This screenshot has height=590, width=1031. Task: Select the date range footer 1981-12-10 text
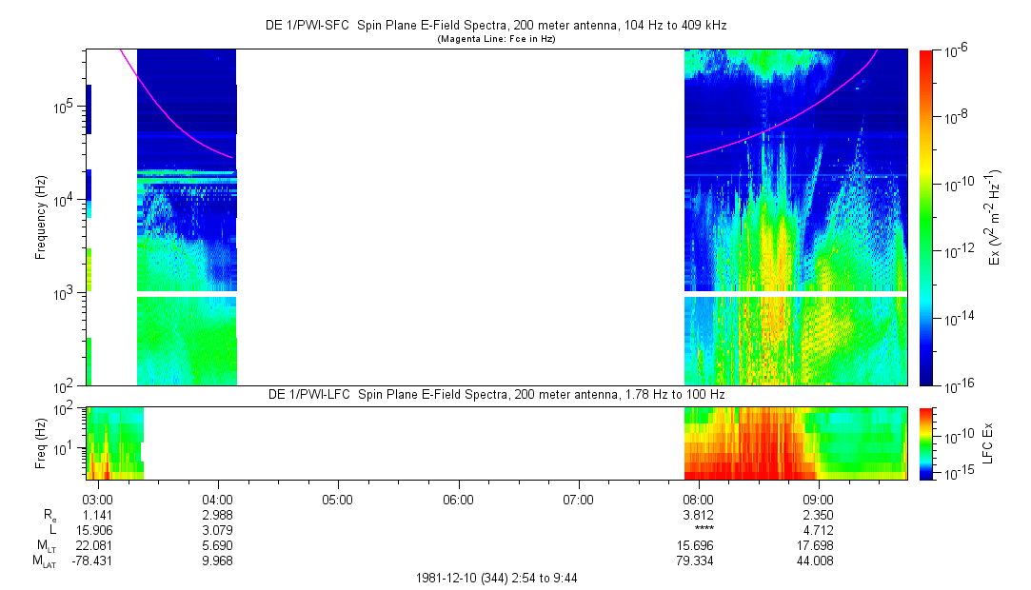[x=495, y=579]
